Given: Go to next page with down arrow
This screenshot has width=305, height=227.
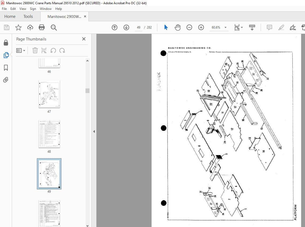Looking at the screenshot, I should pyautogui.click(x=126, y=27).
